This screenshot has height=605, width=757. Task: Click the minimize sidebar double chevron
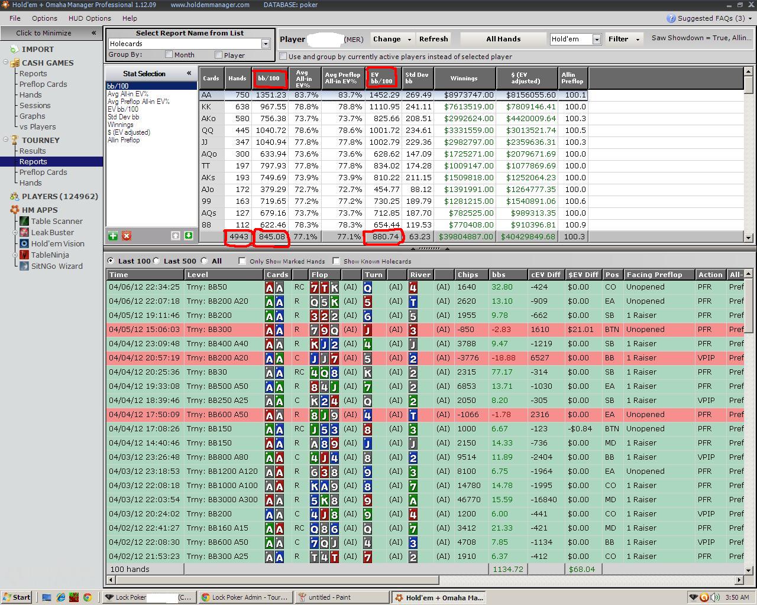point(93,33)
